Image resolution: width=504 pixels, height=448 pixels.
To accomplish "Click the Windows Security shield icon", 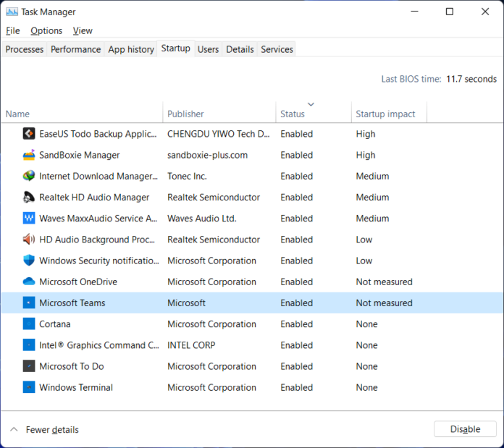I will pos(29,261).
